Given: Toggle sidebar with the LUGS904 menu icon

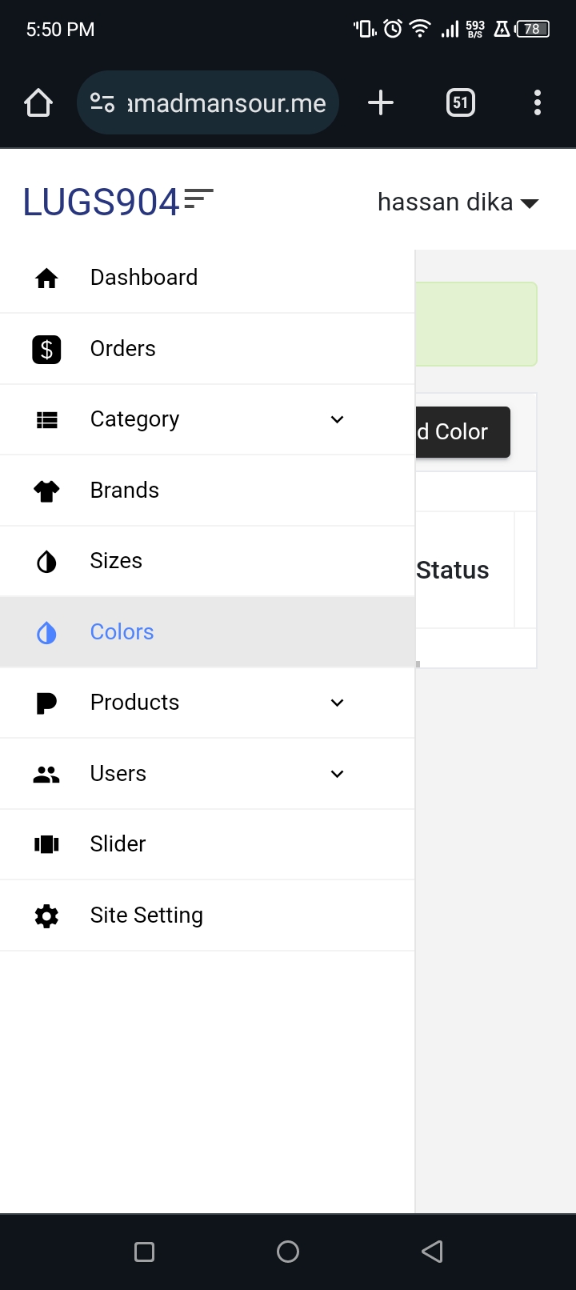Looking at the screenshot, I should 199,198.
